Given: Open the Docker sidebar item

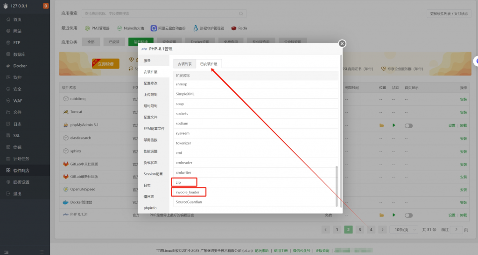Looking at the screenshot, I should (x=20, y=66).
